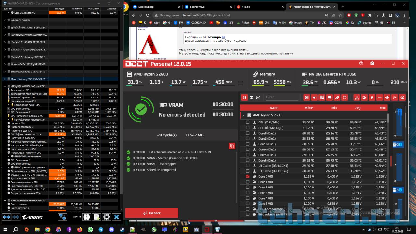Uncheck the Core 0 VID checkbox
The height and width of the screenshot is (234, 416).
click(248, 176)
